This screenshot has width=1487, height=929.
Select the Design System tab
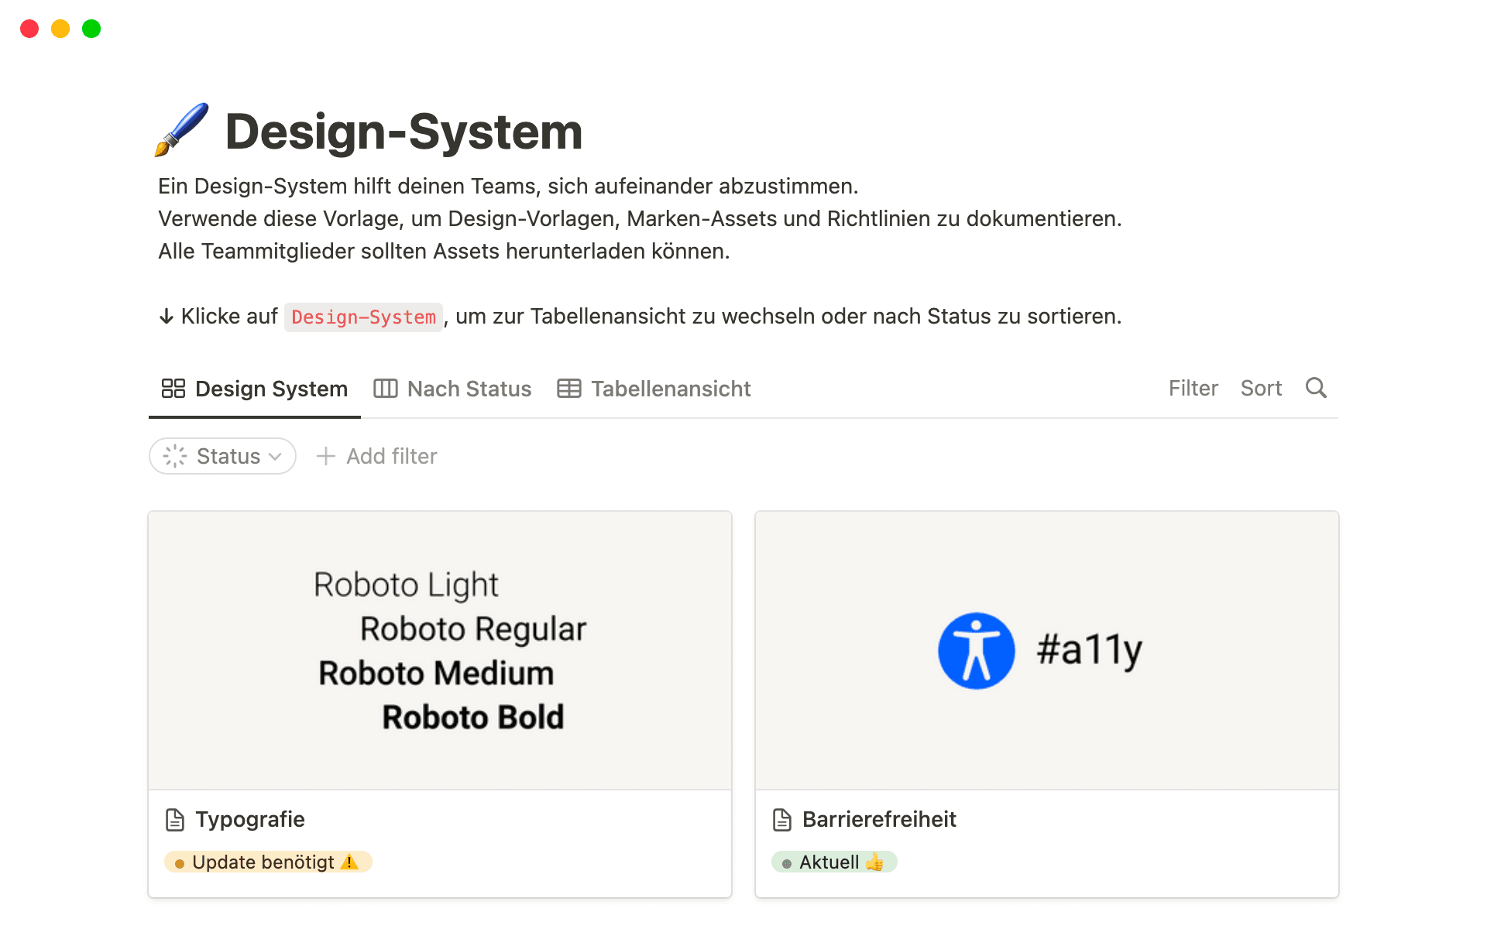tap(271, 389)
